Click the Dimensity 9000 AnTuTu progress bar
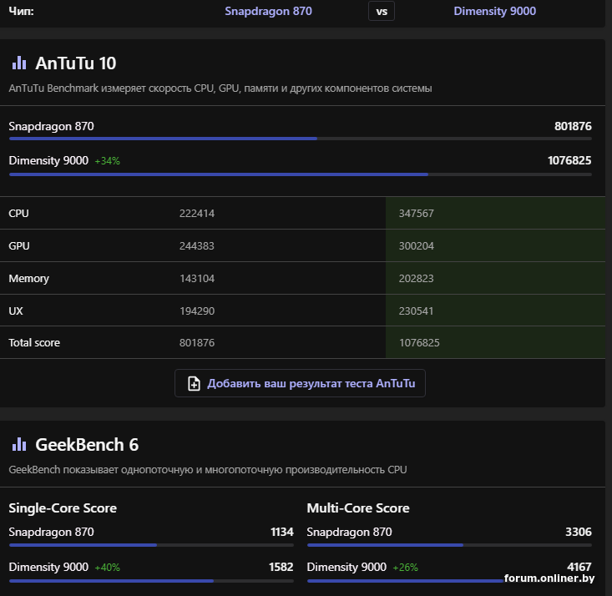This screenshot has width=612, height=596. [300, 174]
